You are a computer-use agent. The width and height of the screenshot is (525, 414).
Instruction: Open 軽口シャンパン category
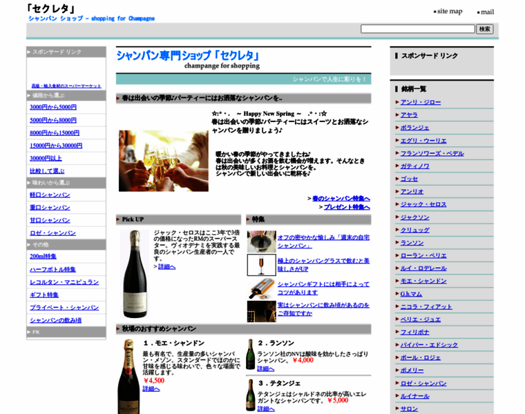(x=50, y=195)
